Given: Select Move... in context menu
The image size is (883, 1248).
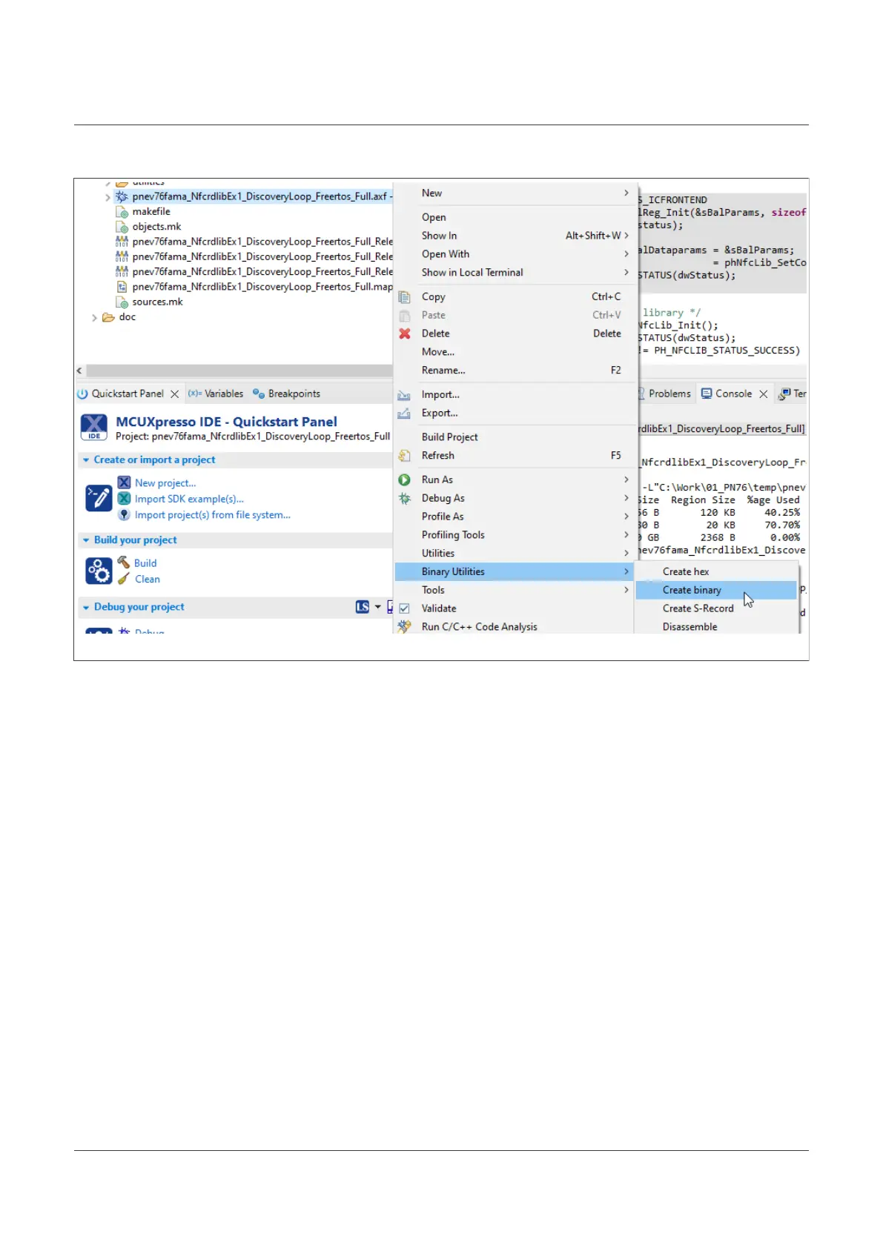Looking at the screenshot, I should tap(516, 352).
